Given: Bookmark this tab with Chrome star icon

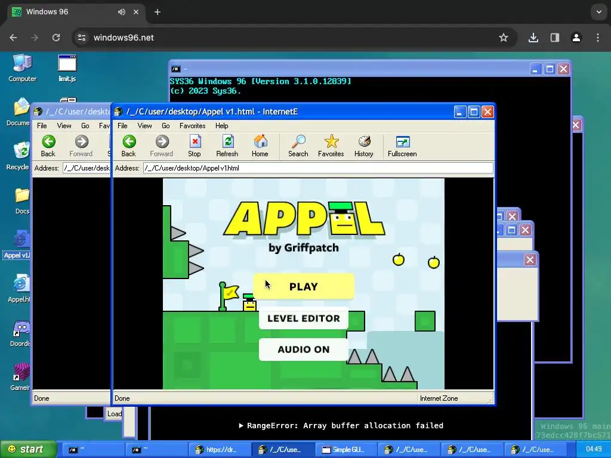Looking at the screenshot, I should [x=504, y=38].
